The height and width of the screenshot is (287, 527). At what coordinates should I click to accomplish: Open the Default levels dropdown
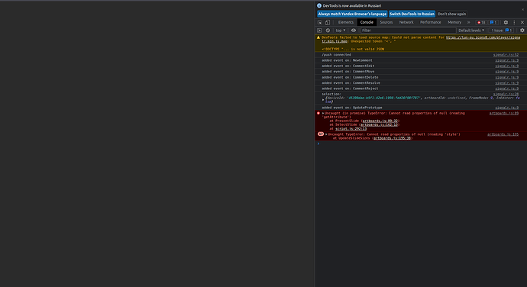tap(471, 31)
